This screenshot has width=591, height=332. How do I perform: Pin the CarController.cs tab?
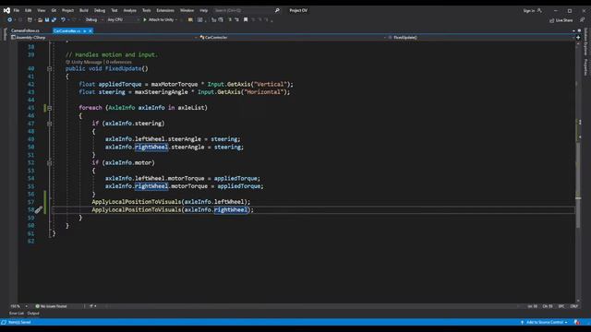(x=85, y=31)
